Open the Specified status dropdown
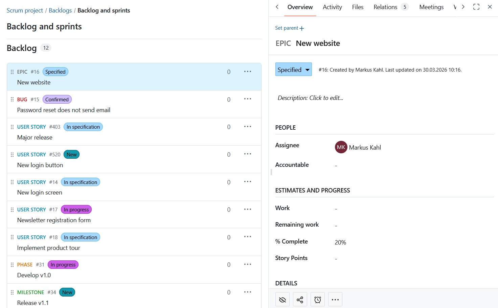 [293, 70]
